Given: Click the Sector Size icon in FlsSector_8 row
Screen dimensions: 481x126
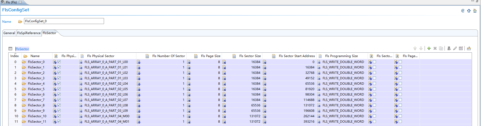Looking at the screenshot, I should pyautogui.click(x=224, y=105).
